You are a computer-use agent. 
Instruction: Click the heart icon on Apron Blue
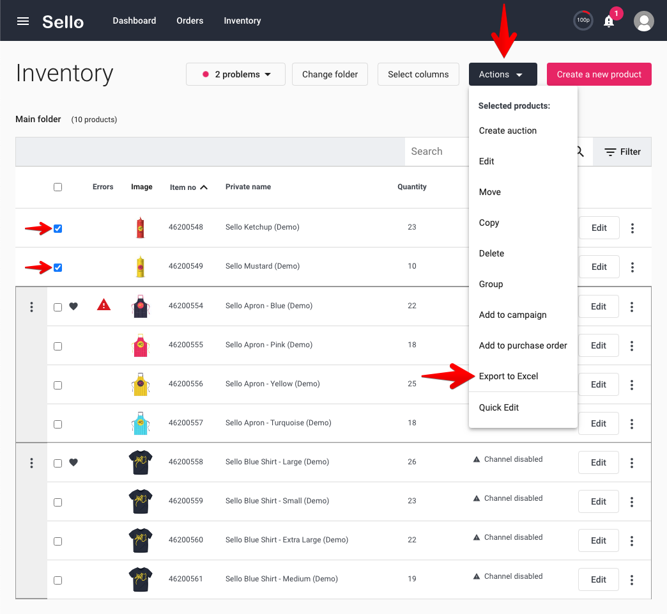(73, 306)
